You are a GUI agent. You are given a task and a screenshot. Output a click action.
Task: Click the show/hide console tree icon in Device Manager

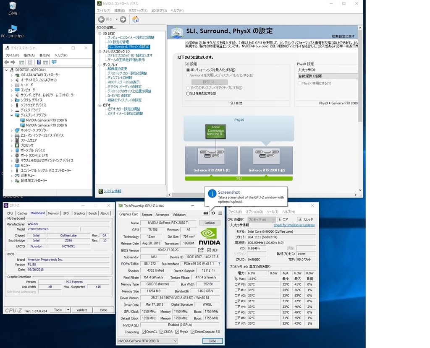coord(21,62)
